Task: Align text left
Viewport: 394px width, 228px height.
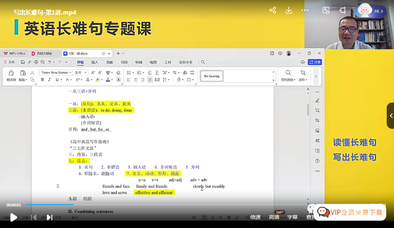Action: tap(128, 80)
